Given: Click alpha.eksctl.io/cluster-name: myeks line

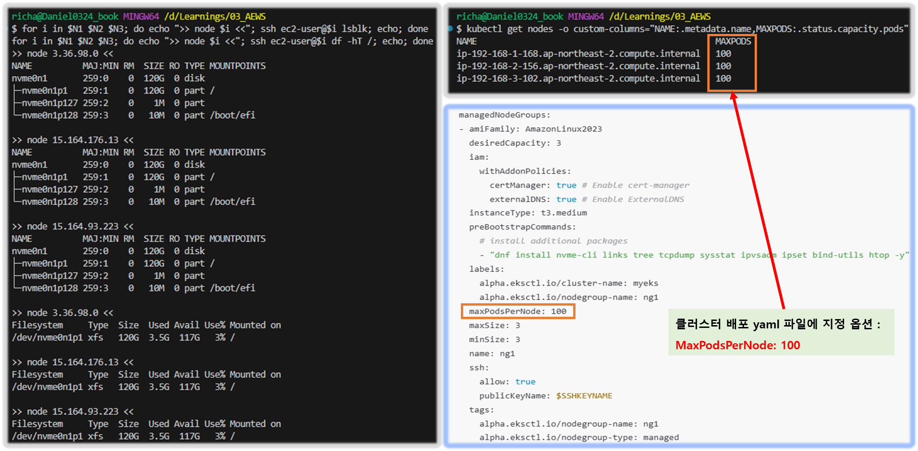Looking at the screenshot, I should pyautogui.click(x=569, y=283).
